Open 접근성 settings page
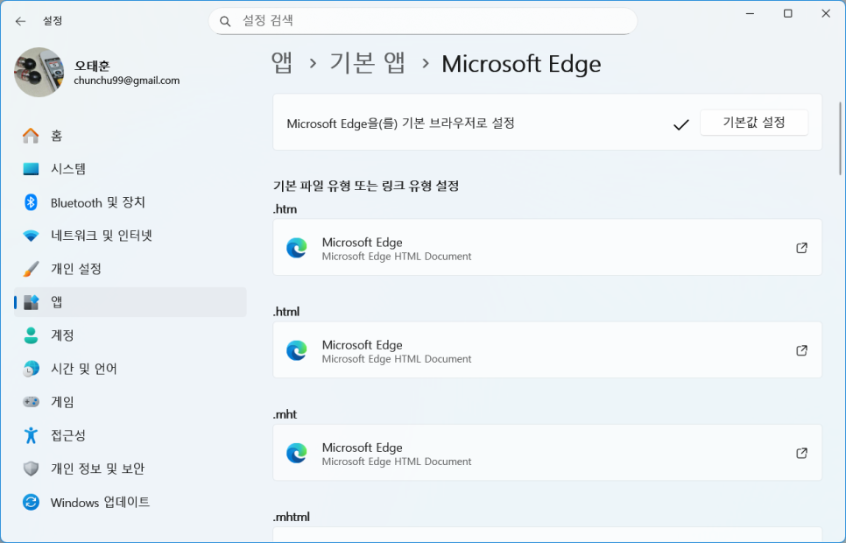Screen dimensions: 846x543 130,435
